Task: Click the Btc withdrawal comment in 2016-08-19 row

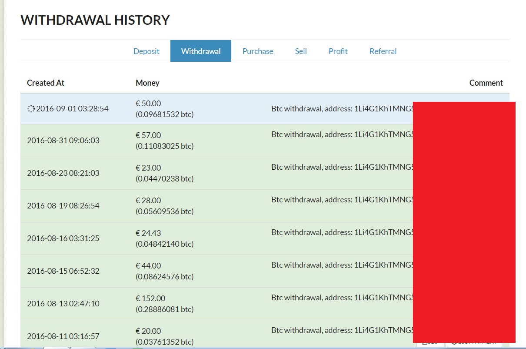Action: 342,200
